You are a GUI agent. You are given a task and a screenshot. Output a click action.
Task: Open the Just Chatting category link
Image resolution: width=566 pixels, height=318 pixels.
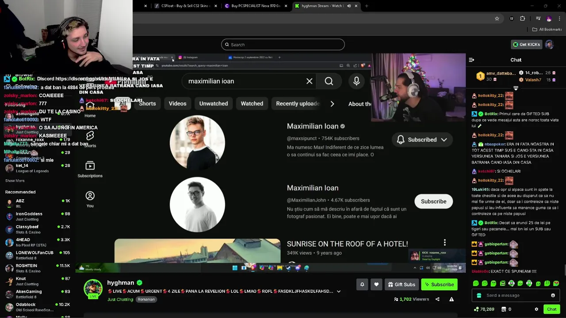(x=120, y=299)
